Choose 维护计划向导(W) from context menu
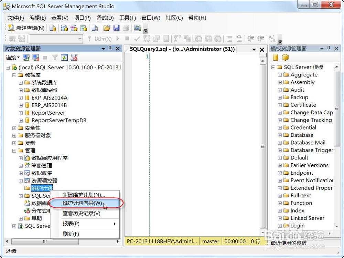 (85, 203)
